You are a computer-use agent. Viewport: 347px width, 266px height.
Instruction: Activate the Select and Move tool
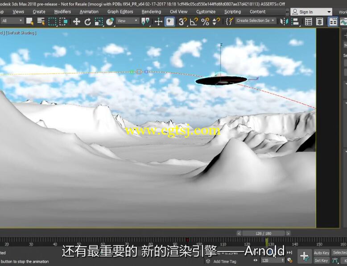pyautogui.click(x=76, y=21)
